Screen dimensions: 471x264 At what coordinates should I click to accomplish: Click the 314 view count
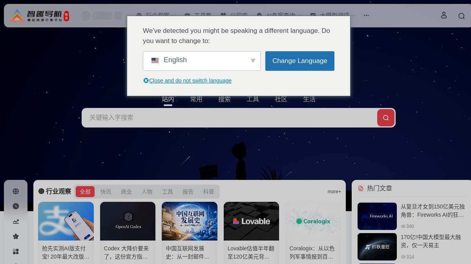(407, 257)
